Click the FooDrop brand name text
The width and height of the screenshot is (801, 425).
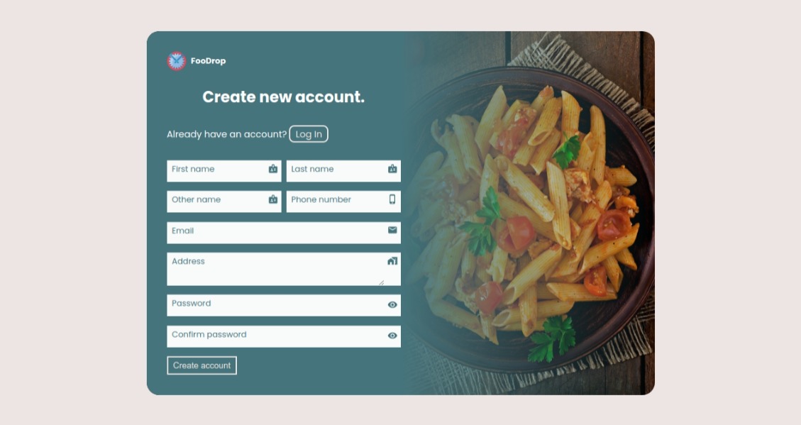208,61
